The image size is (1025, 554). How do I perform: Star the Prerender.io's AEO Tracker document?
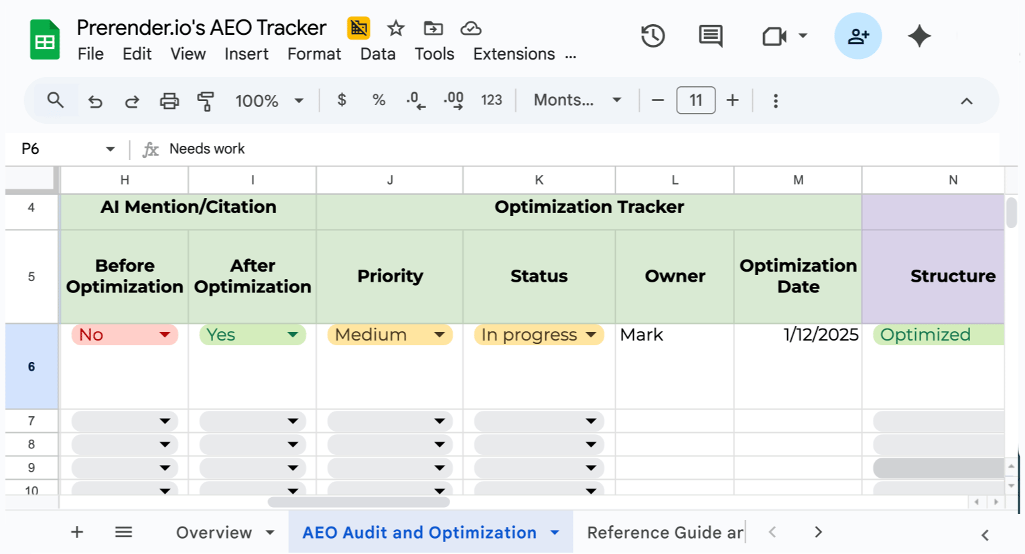point(396,28)
